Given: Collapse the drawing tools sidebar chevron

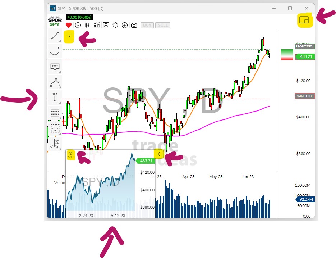Looking at the screenshot, I should pyautogui.click(x=69, y=36).
